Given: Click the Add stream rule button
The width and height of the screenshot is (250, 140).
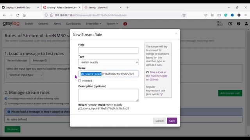Looking at the screenshot, I should tap(230, 93).
